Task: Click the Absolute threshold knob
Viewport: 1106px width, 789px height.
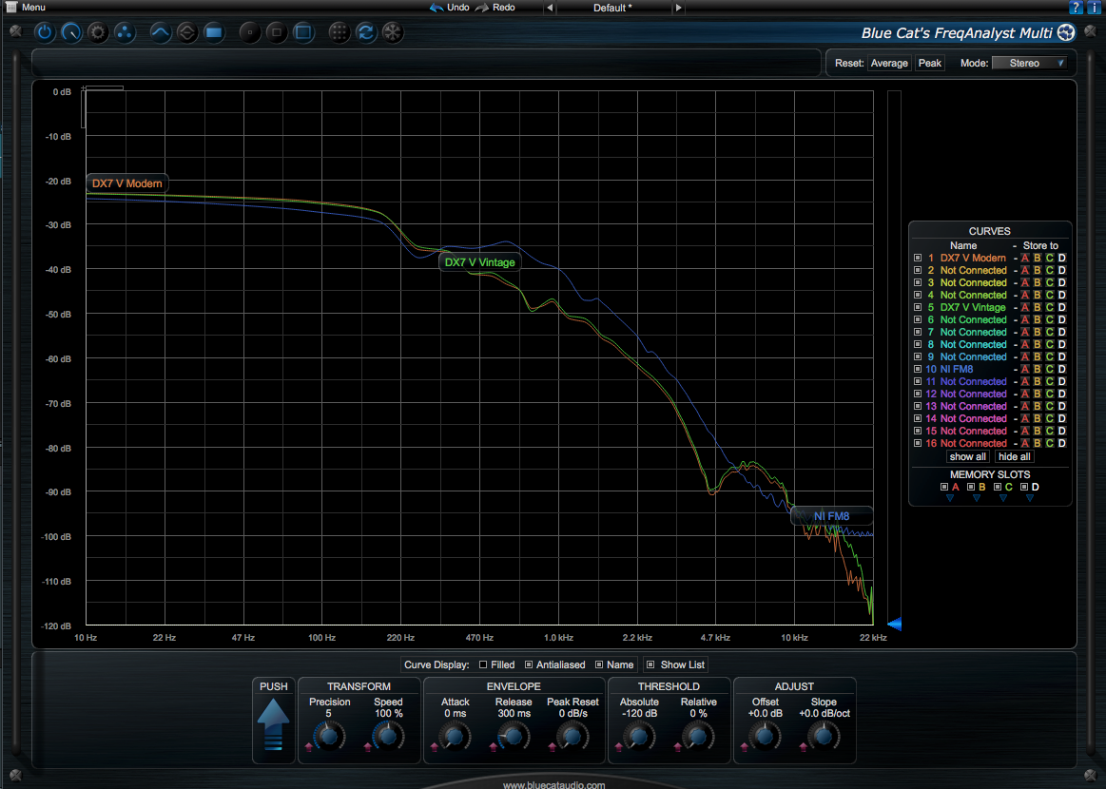Action: point(638,737)
